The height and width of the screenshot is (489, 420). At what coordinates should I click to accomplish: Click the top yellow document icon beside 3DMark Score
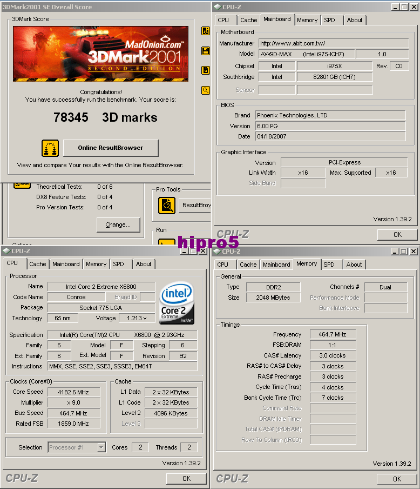point(206,30)
